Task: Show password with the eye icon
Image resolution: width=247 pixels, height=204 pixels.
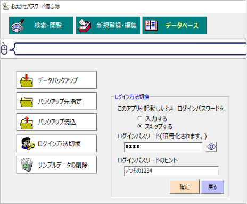Action: coord(211,147)
